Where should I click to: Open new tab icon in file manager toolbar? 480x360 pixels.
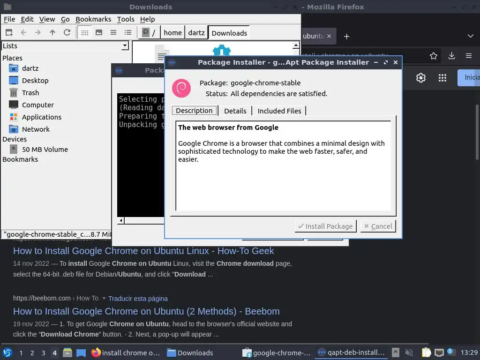point(9,32)
